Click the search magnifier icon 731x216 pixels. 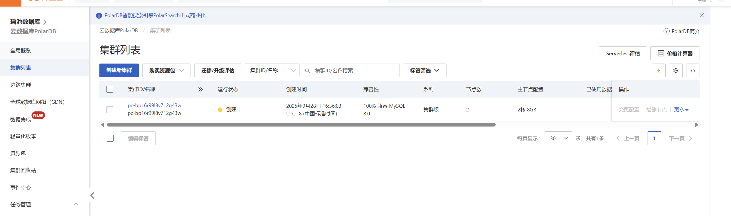307,71
